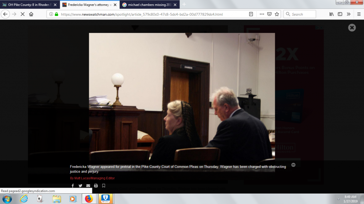364x204 pixels.
Task: Email this photo using envelope icon
Action: coord(88,186)
